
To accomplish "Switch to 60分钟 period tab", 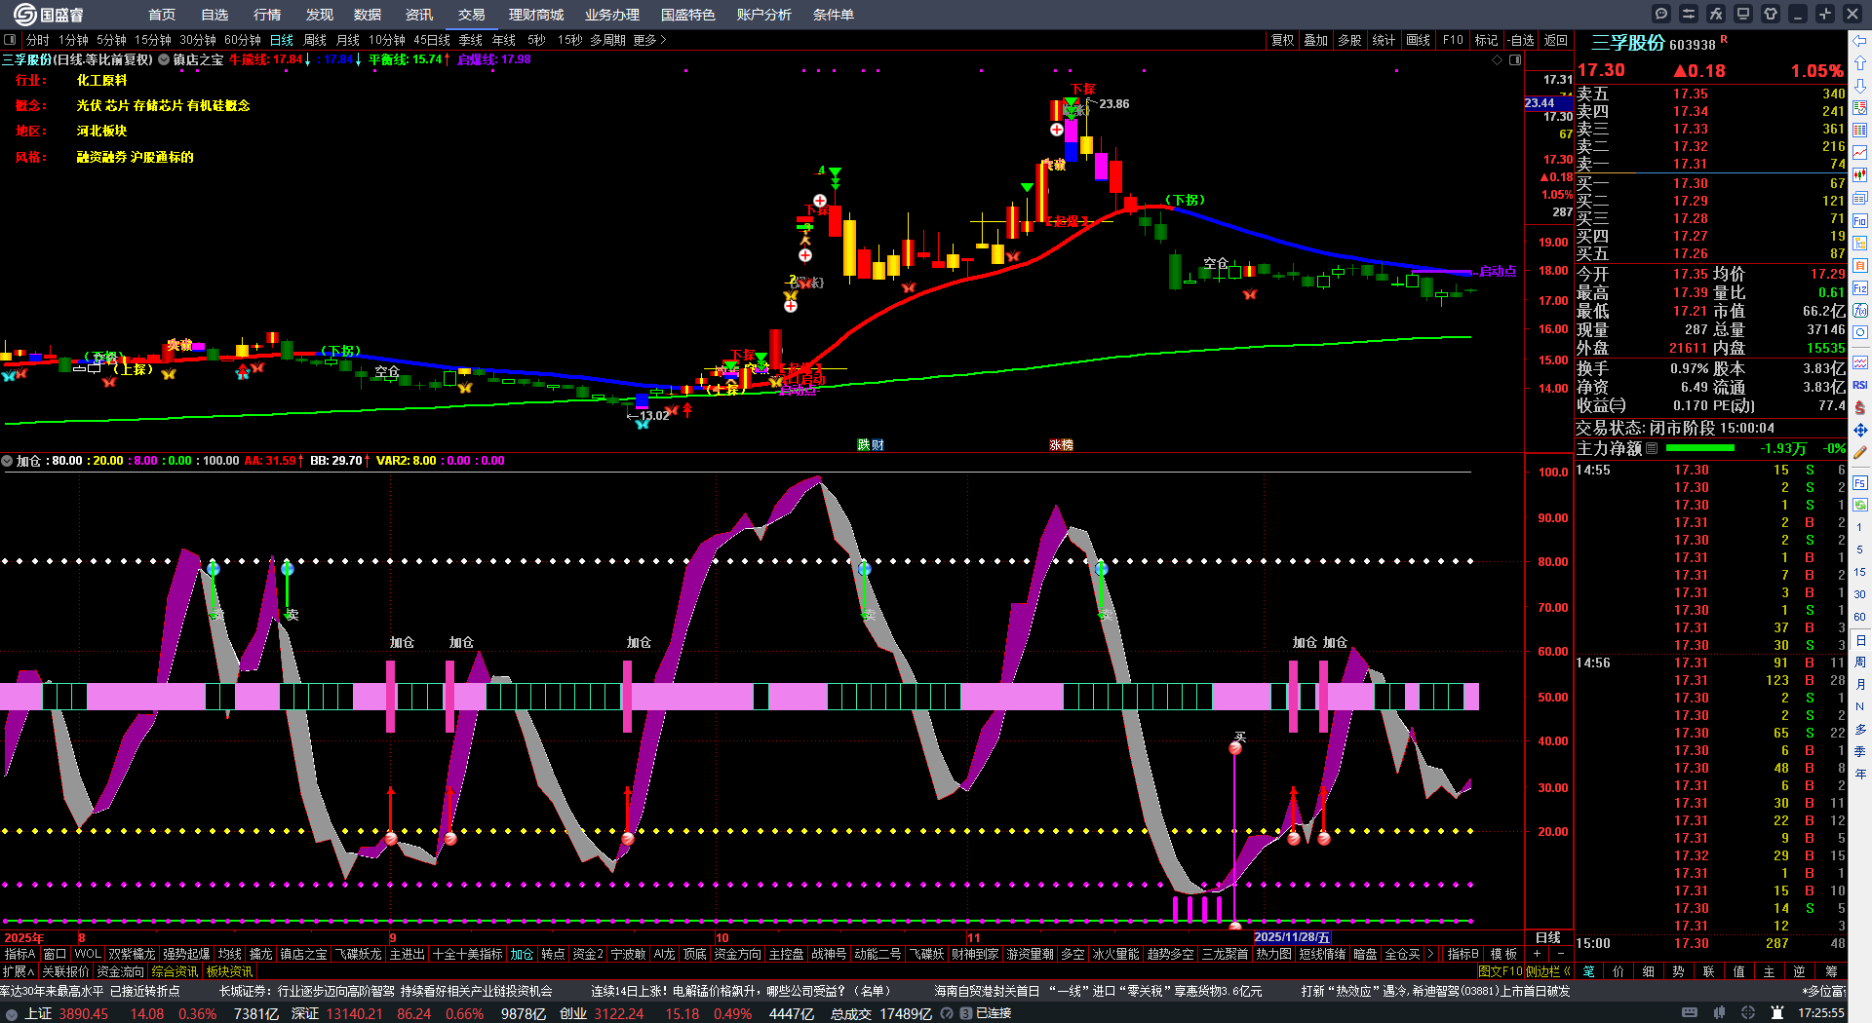I will point(243,40).
